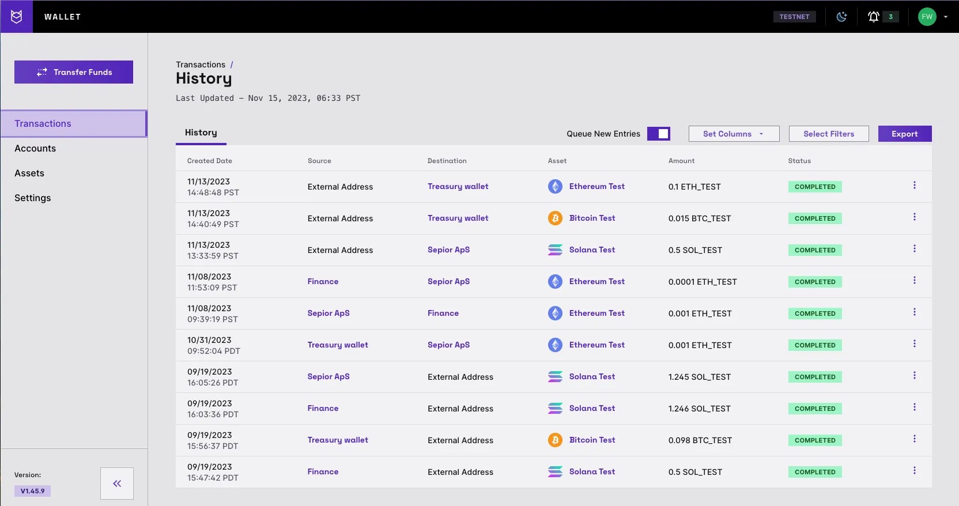Click Solana icon in 15:47:42 PDT row
The width and height of the screenshot is (959, 506).
coord(555,471)
